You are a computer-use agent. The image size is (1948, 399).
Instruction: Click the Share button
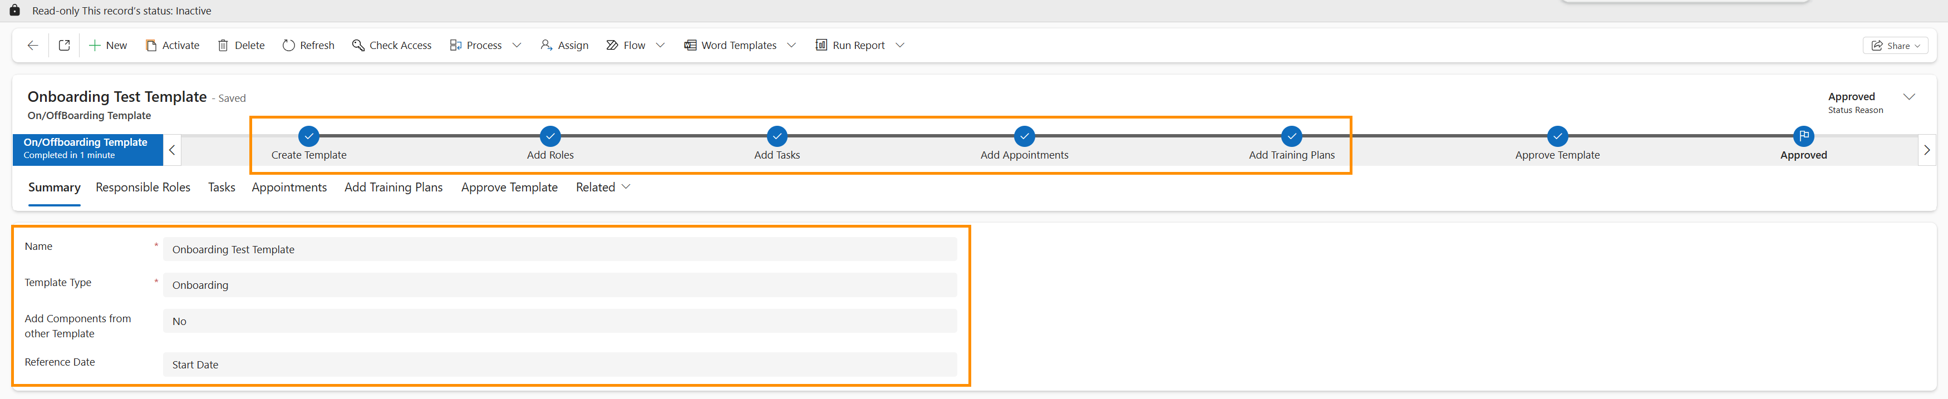coord(1895,45)
